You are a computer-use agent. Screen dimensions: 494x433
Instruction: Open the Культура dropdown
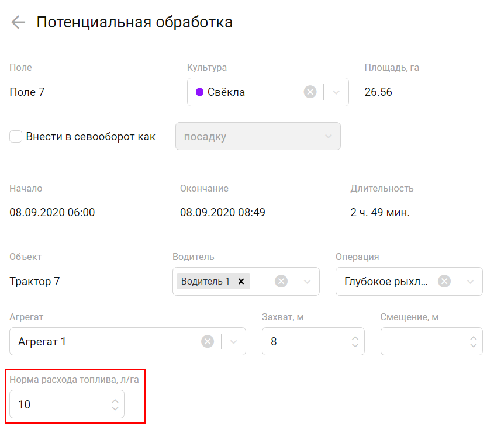click(x=336, y=92)
